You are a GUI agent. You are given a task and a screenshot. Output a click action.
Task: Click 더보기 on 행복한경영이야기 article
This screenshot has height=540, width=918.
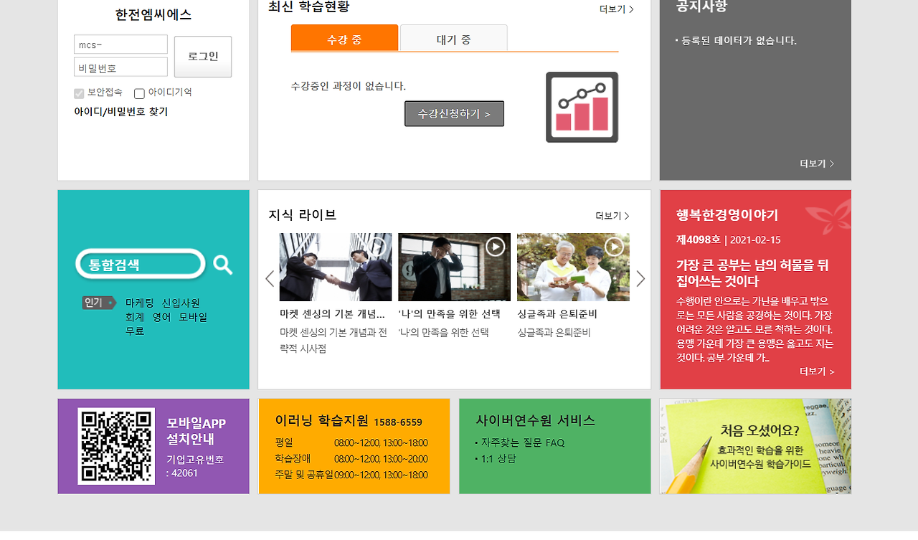pyautogui.click(x=817, y=371)
